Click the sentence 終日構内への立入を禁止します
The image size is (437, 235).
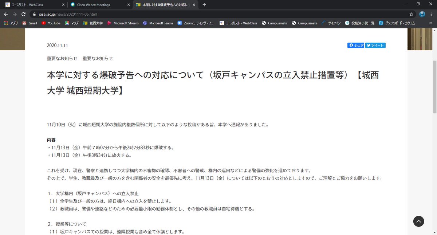point(109,201)
